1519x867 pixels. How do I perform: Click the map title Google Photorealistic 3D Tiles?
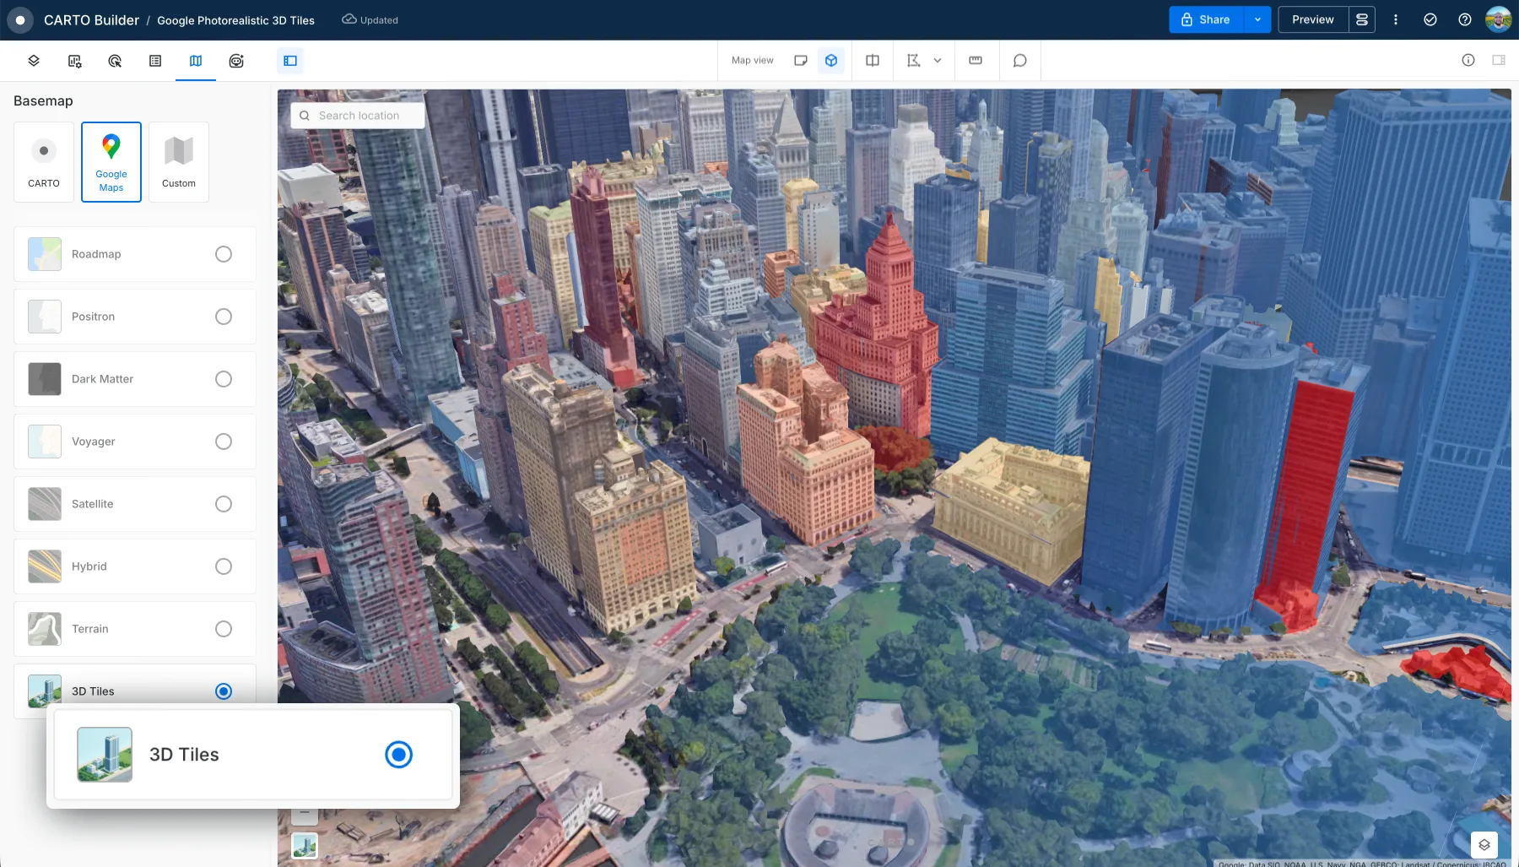(235, 20)
